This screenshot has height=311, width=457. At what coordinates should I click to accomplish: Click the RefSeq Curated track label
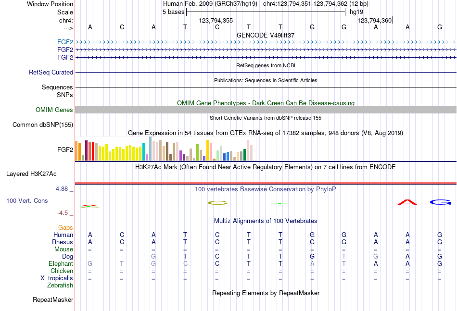tap(51, 72)
